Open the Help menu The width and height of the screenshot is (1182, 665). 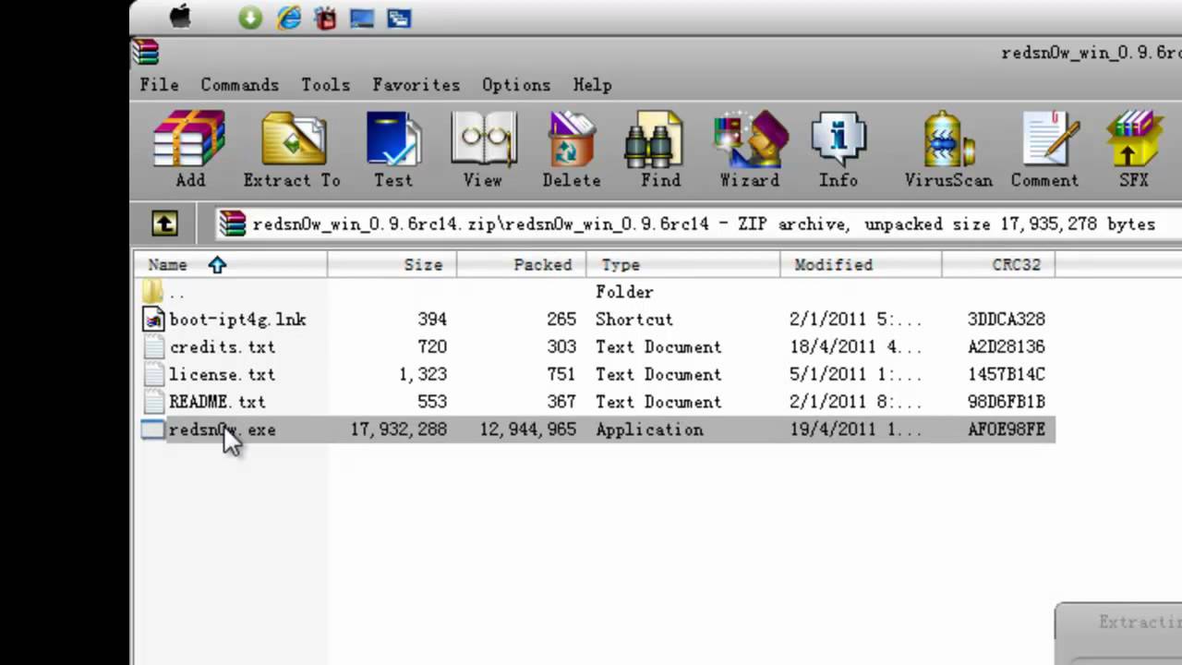click(592, 84)
